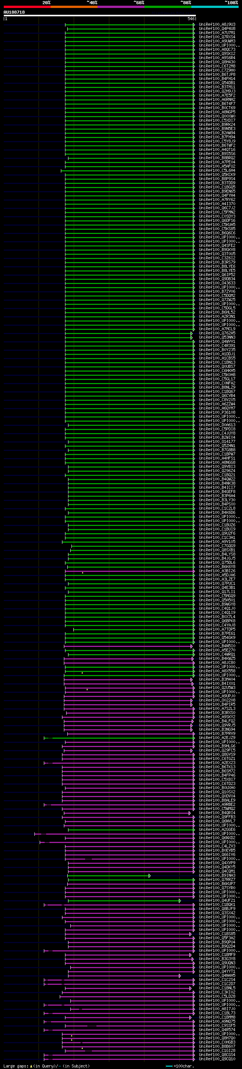The image size is (242, 1069).
Task: Click the green alignment bar for UniRef100_C5L6H4
Action: (128, 171)
